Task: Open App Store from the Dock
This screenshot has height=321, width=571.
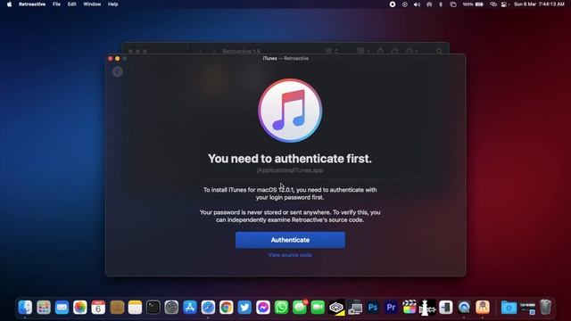Action: pyautogui.click(x=190, y=308)
